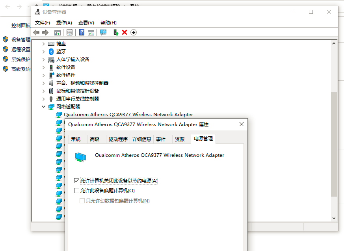Click Control Panel back navigation arrow

click(7, 7)
